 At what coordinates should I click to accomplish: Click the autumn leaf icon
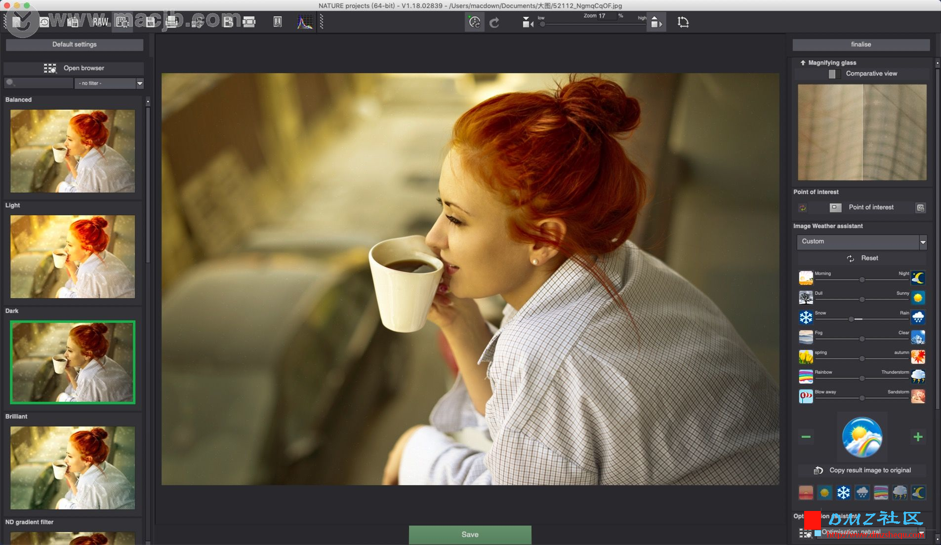coord(918,356)
